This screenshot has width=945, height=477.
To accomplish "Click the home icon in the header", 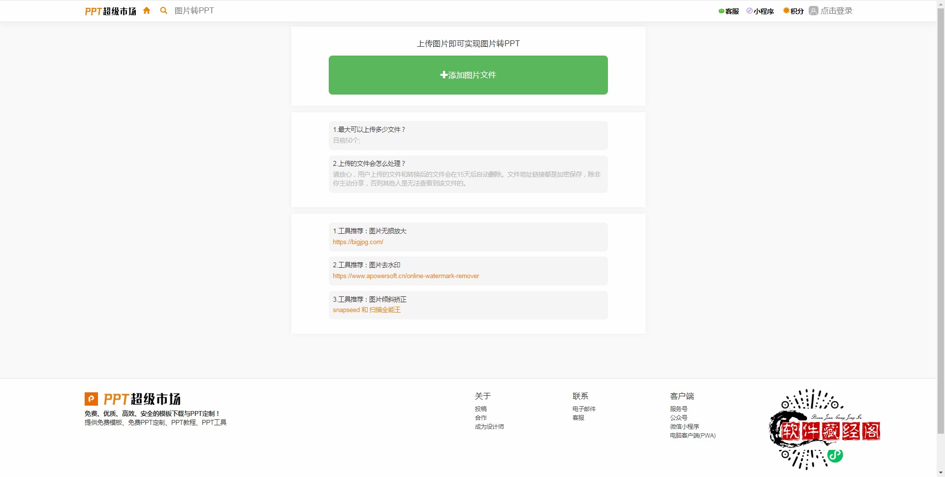I will (x=147, y=10).
